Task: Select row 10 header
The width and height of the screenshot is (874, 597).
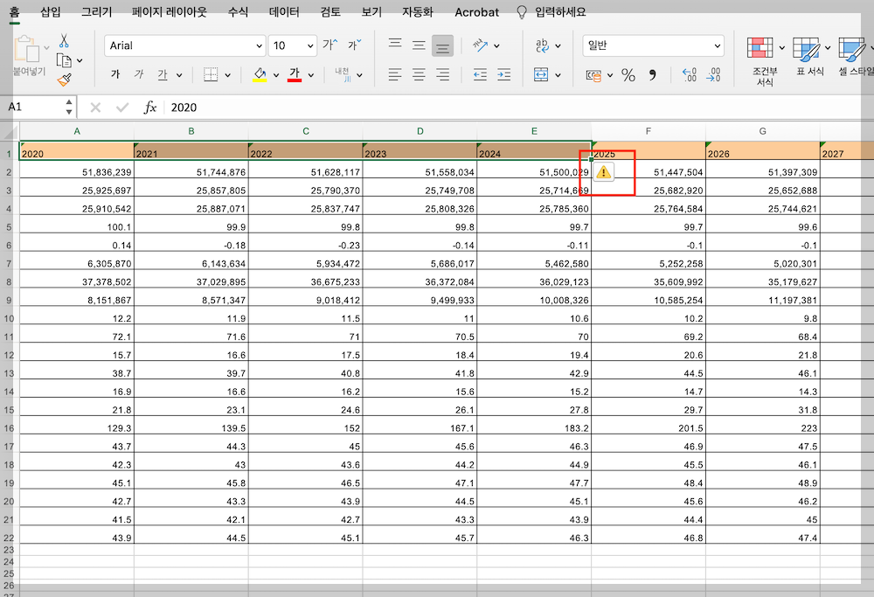Action: pyautogui.click(x=9, y=318)
